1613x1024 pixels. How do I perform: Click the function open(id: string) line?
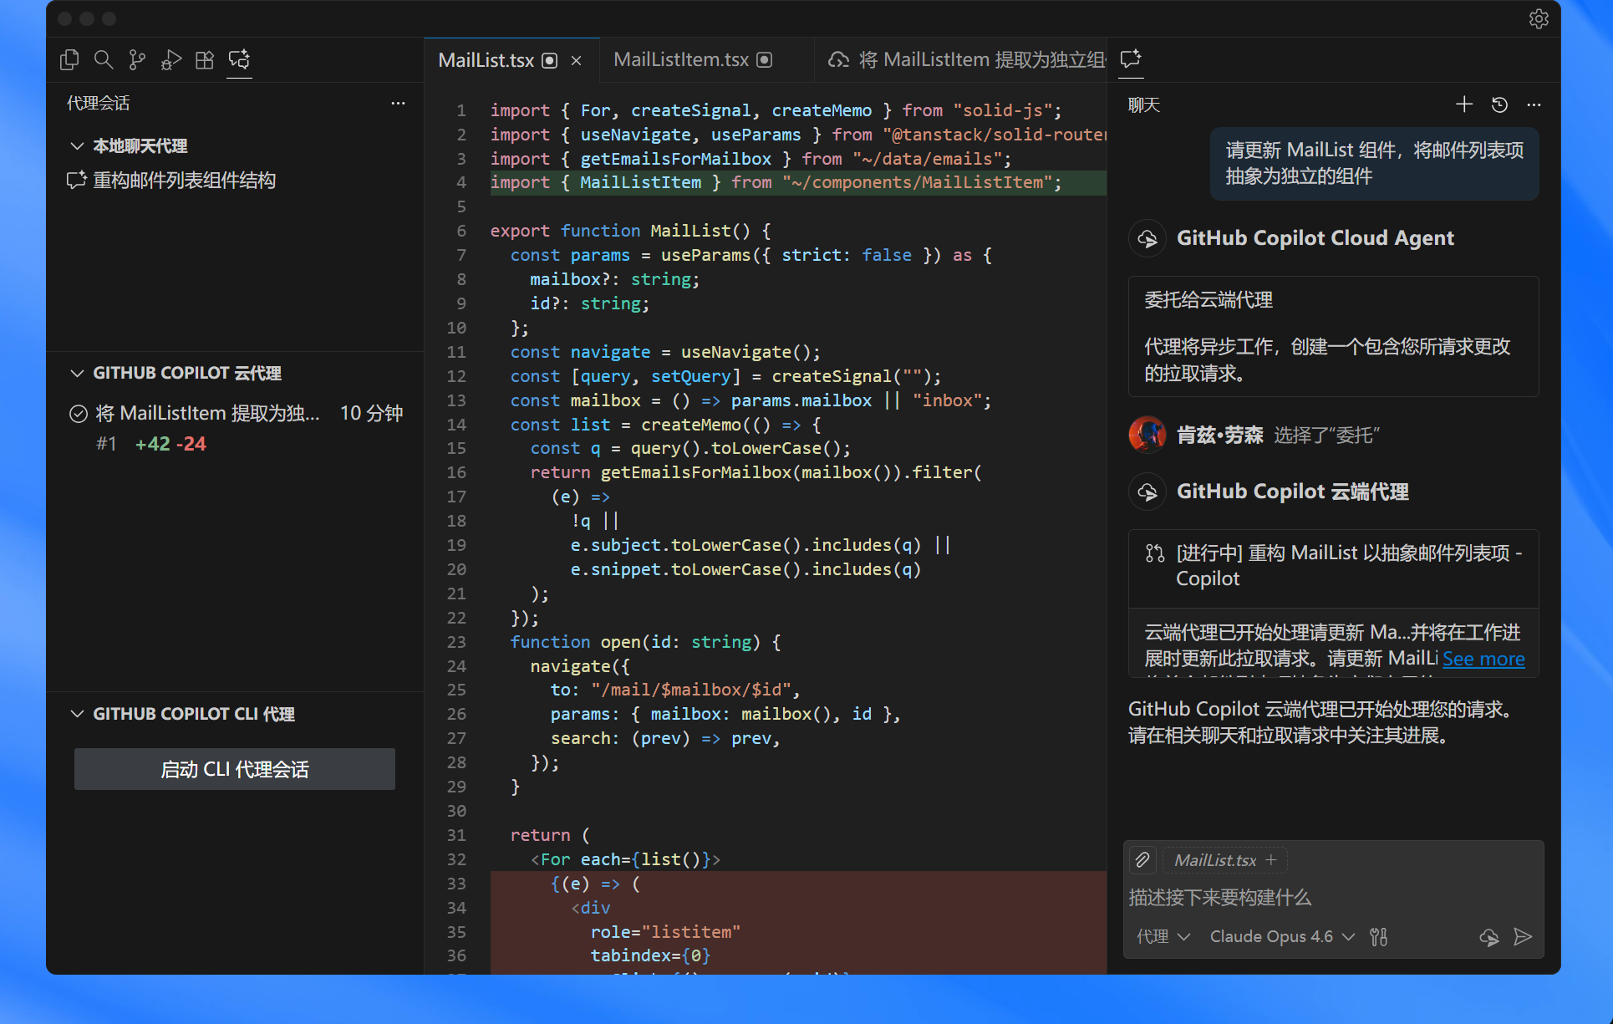pos(645,642)
